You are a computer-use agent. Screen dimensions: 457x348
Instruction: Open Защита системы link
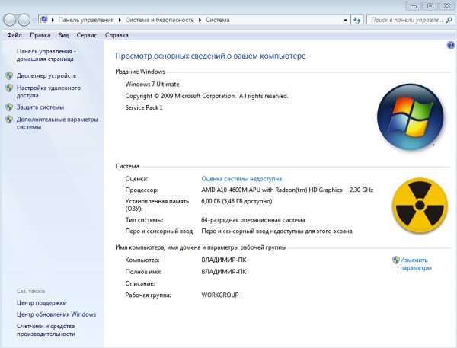tap(40, 107)
